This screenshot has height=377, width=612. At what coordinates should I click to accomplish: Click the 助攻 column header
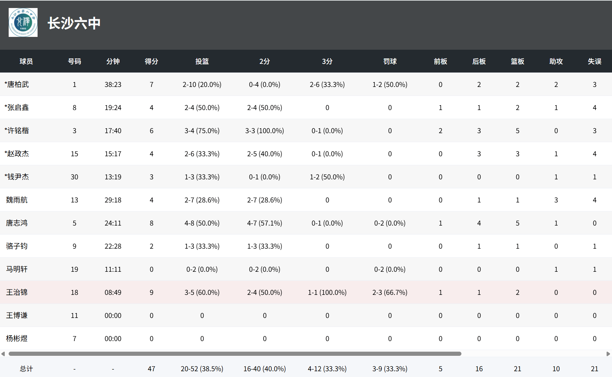coord(556,61)
